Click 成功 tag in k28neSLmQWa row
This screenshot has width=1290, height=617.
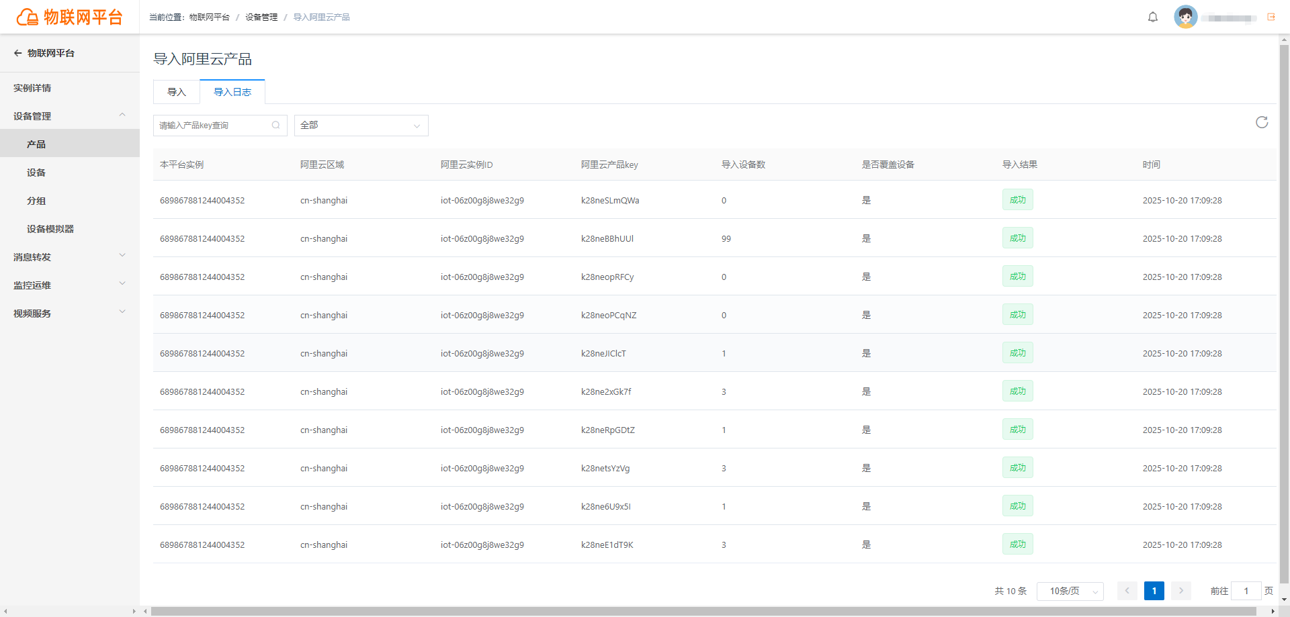tap(1017, 200)
